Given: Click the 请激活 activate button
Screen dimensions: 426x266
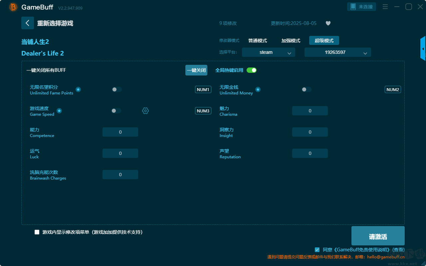Looking at the screenshot, I should [378, 237].
